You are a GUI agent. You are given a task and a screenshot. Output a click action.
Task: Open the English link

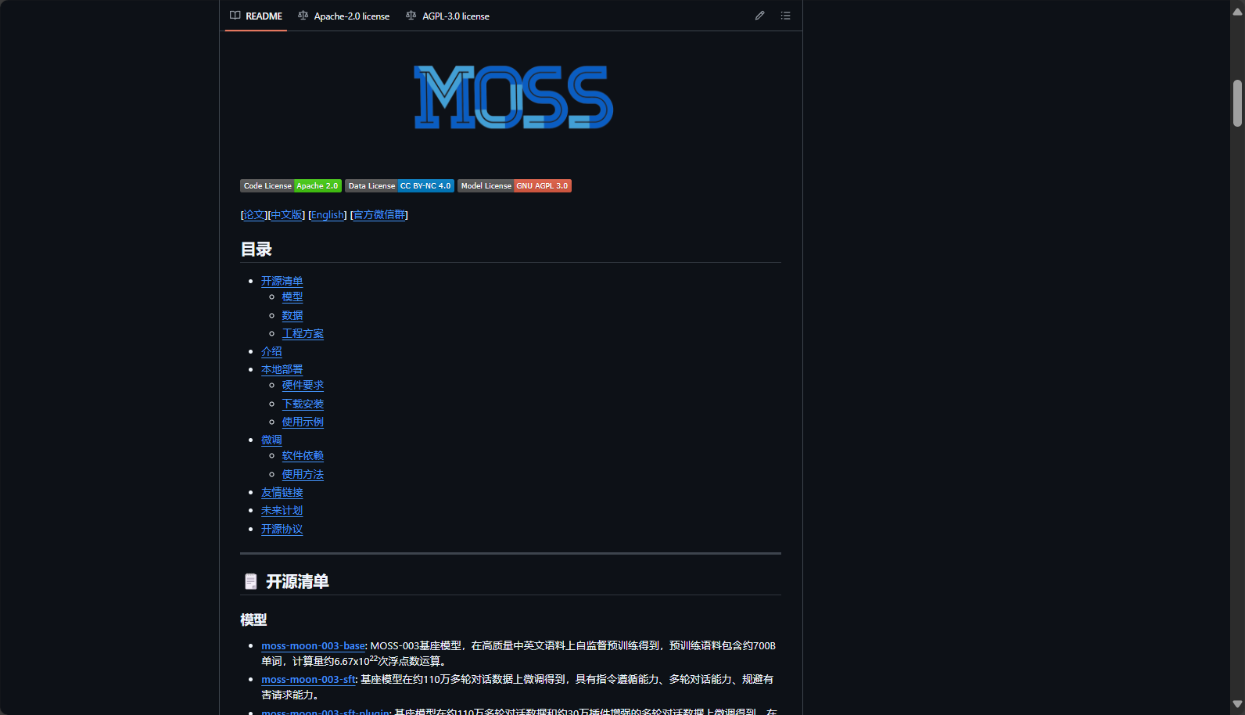tap(328, 215)
